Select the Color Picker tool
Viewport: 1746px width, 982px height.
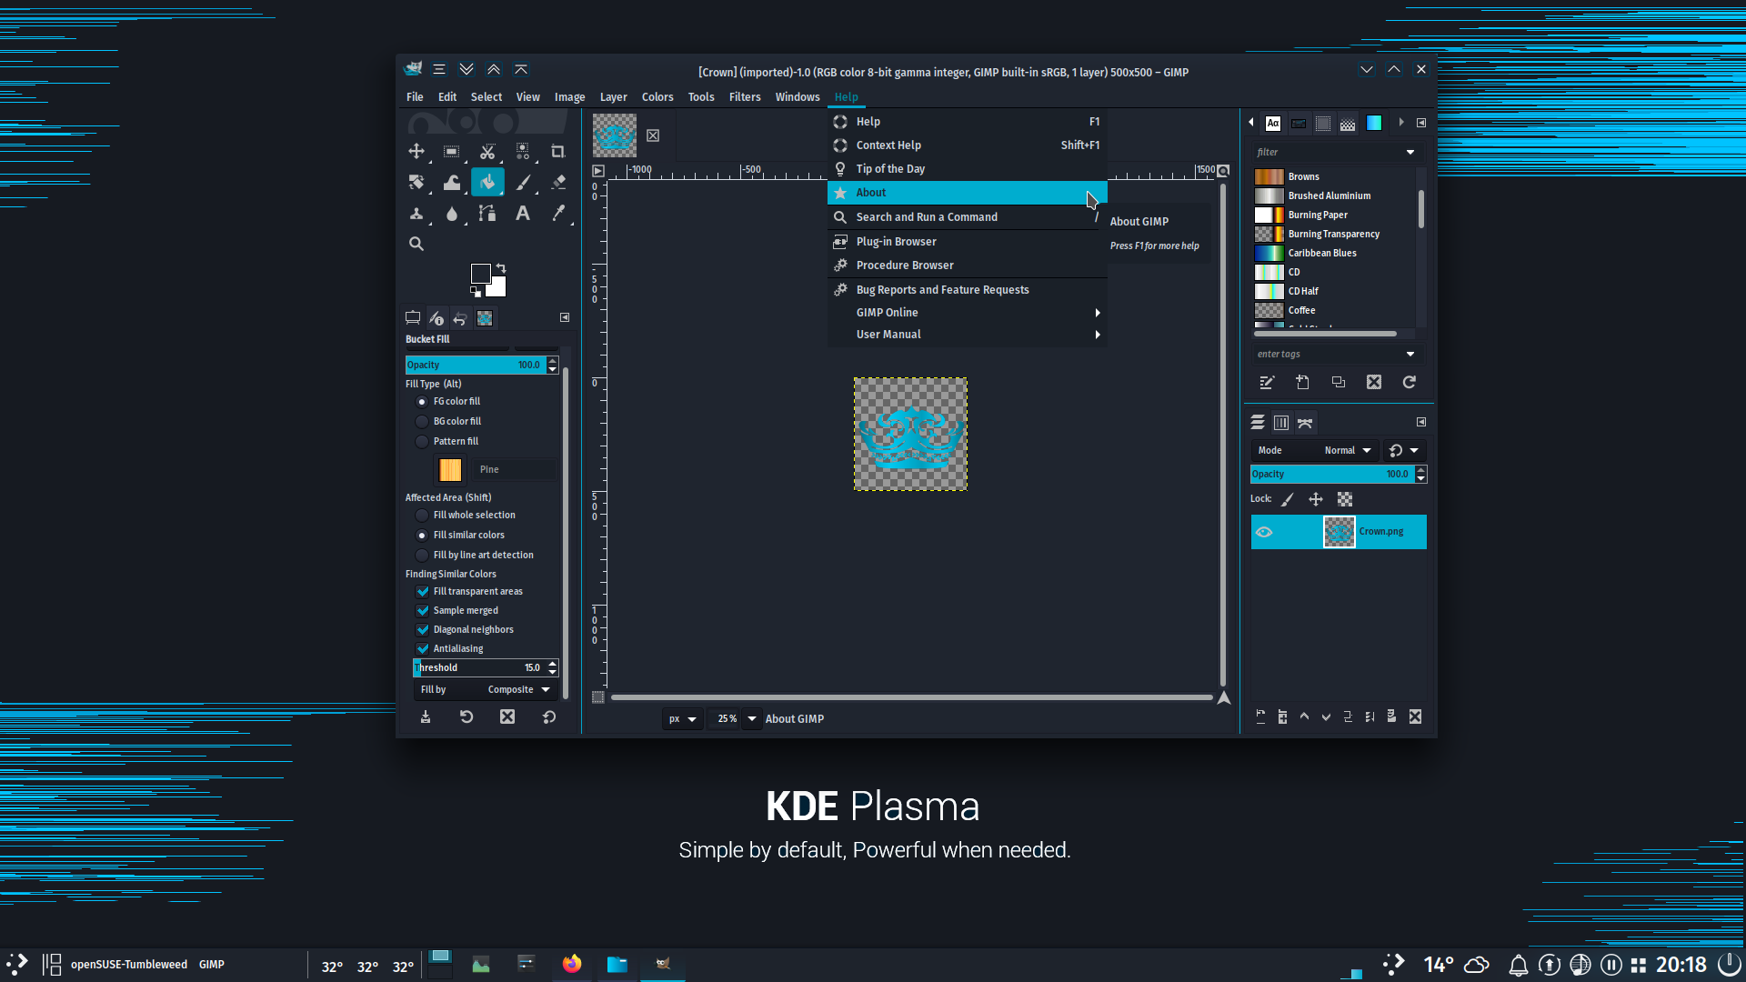pos(558,213)
